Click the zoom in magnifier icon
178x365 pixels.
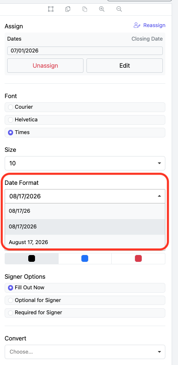tap(102, 9)
